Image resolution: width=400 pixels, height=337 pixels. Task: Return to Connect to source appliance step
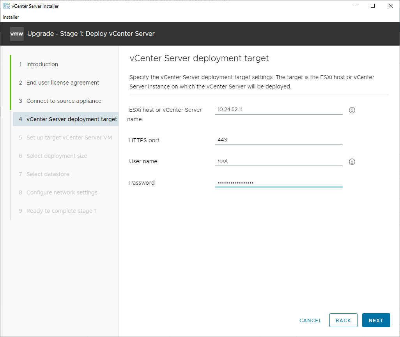(x=64, y=101)
